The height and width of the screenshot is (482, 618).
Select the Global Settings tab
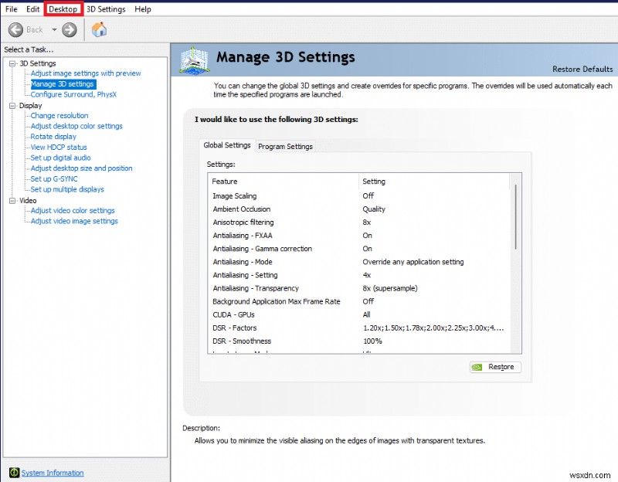point(227,145)
